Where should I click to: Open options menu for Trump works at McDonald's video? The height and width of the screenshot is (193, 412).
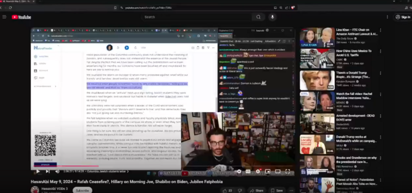coord(380,137)
